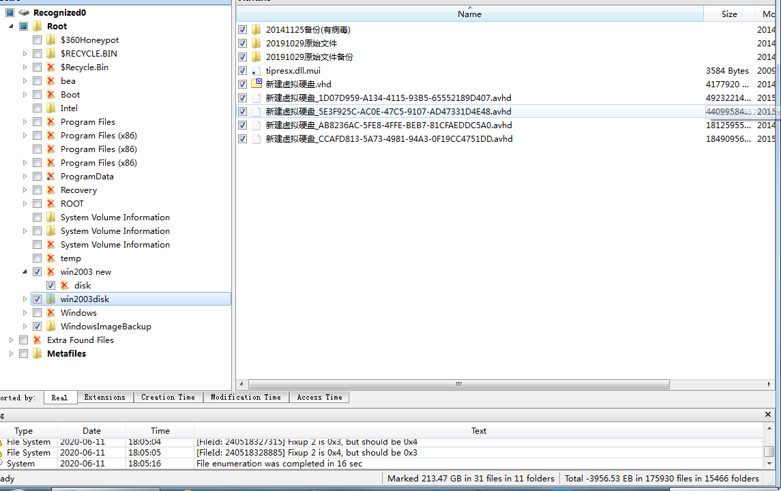Expand the Metafiles node
Screen dimensions: 781x491
coord(11,353)
